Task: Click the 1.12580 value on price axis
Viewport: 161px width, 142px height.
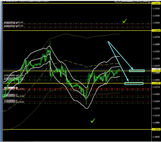Action: click(156, 44)
